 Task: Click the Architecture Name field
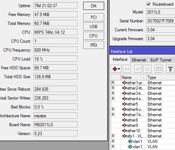click(x=55, y=116)
